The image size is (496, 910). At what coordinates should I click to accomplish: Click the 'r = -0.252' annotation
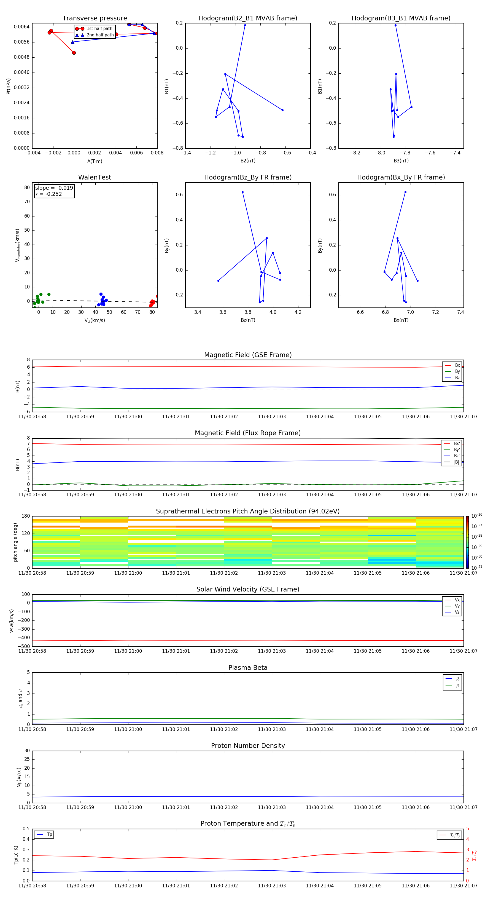click(x=49, y=194)
